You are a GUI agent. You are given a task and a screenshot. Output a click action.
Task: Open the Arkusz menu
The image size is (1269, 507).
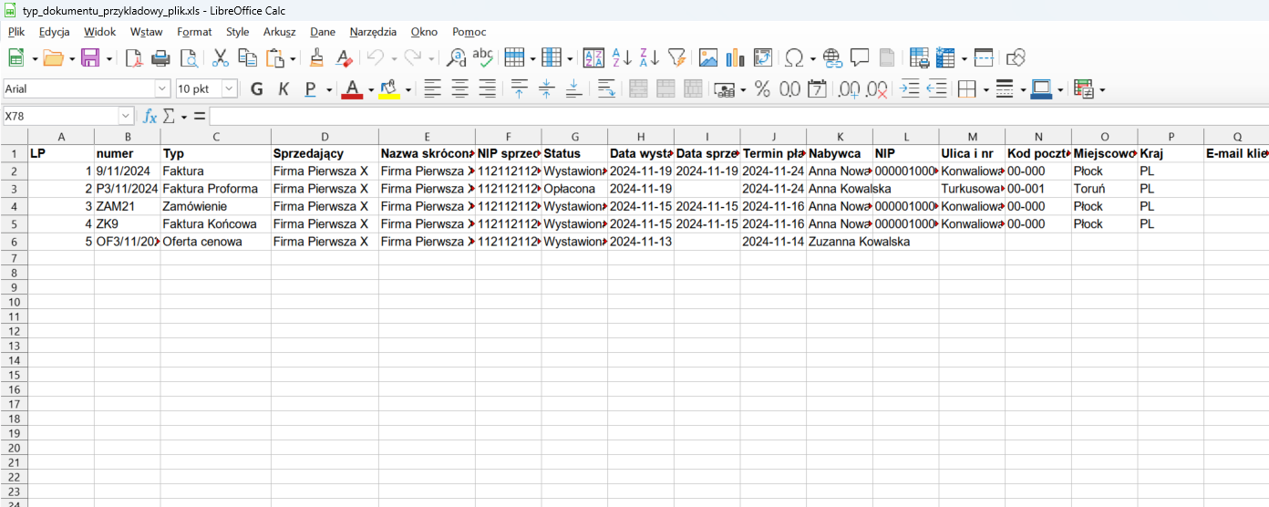point(280,32)
